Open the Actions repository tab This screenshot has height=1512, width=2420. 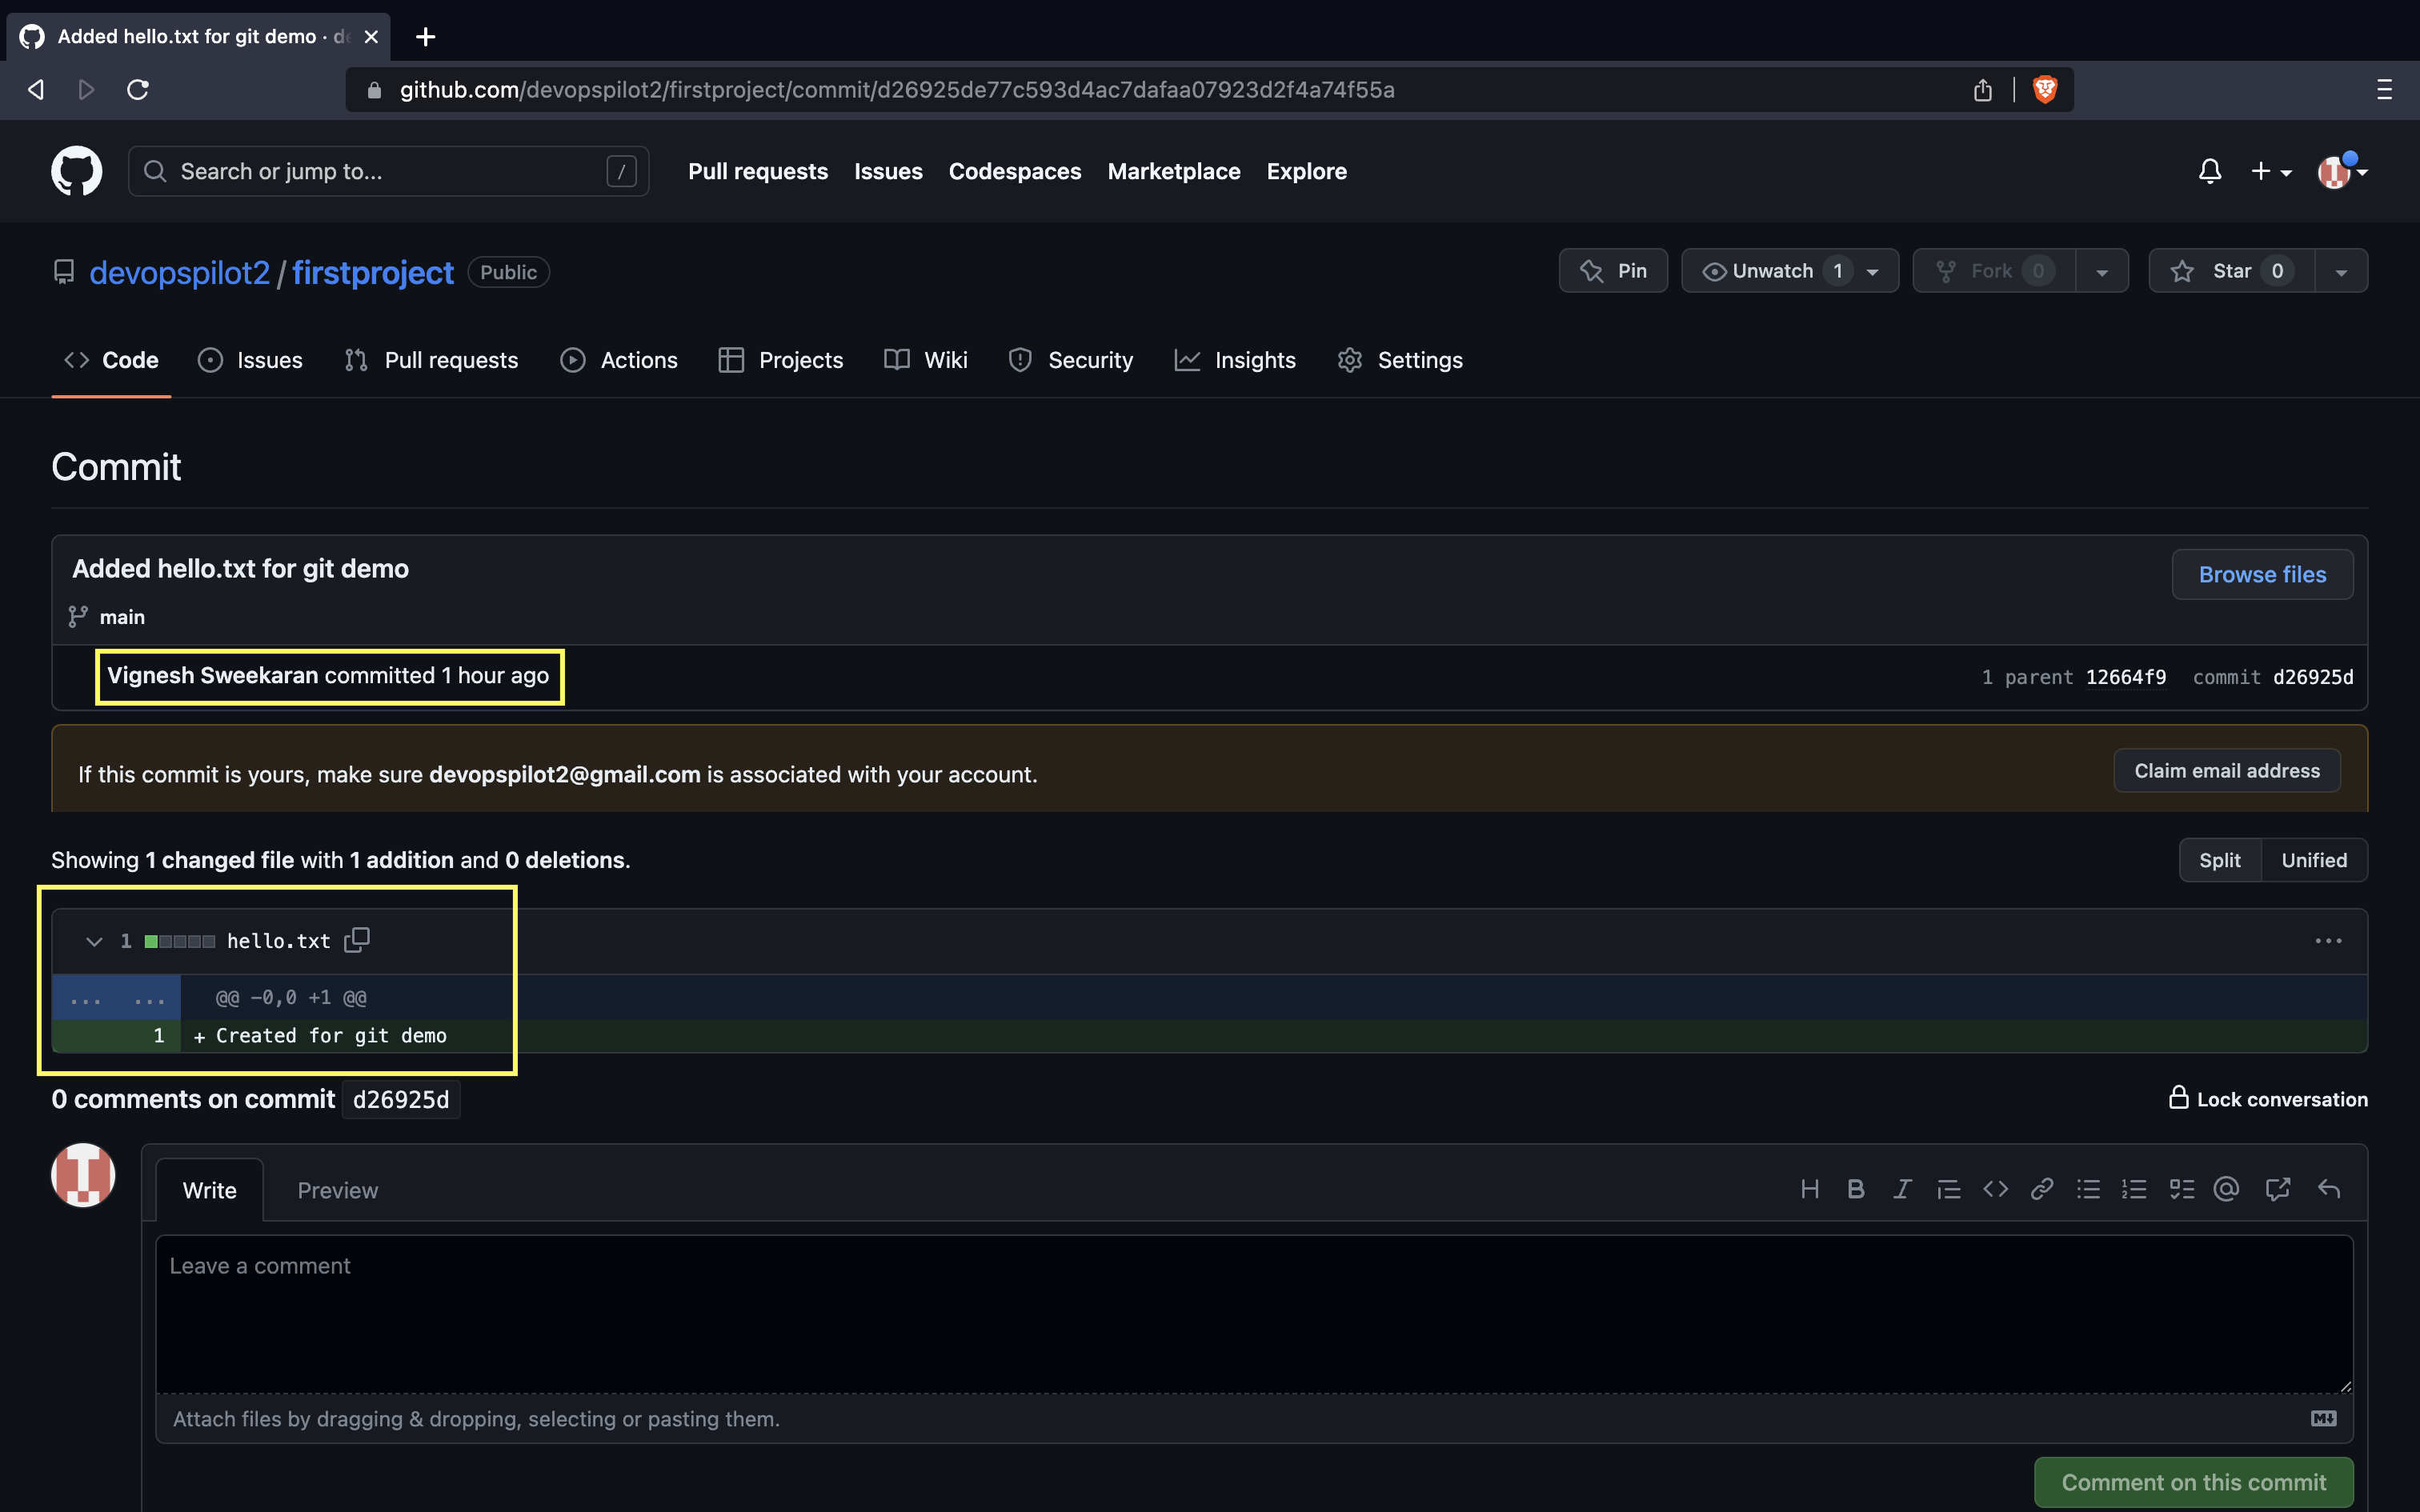pos(619,360)
